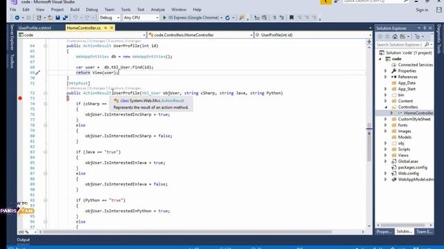Close the HomeController.cs tab
The height and width of the screenshot is (249, 444).
pyautogui.click(x=112, y=28)
